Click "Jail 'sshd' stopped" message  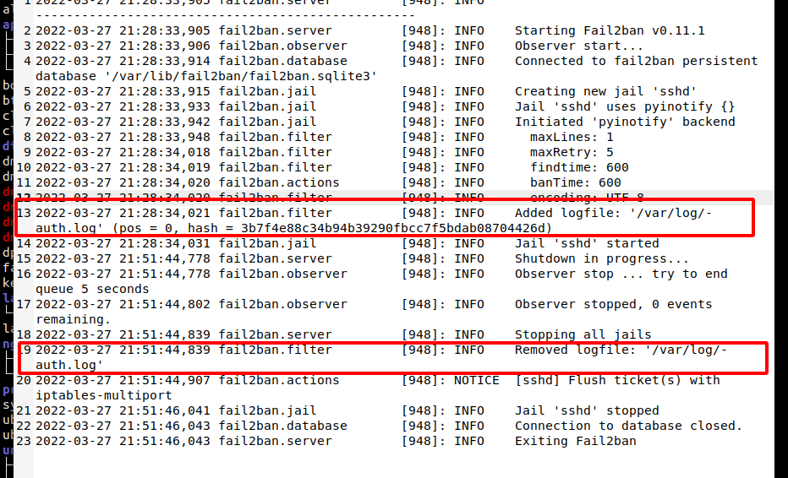click(587, 410)
